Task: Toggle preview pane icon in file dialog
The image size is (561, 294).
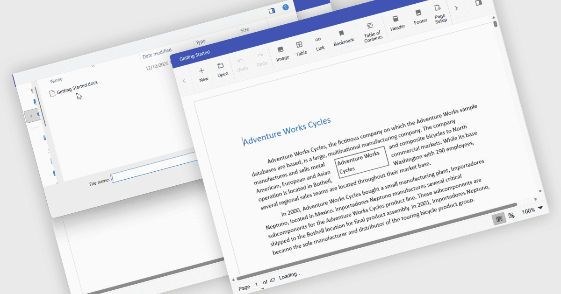Action: [x=272, y=10]
